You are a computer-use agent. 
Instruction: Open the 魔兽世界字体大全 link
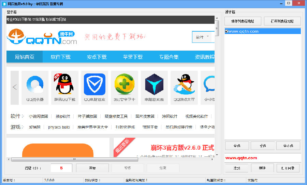click(92, 127)
